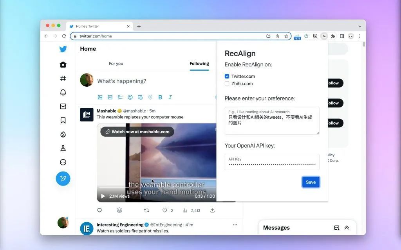Compose new message in Messages drawer
The image size is (401, 250).
click(336, 228)
